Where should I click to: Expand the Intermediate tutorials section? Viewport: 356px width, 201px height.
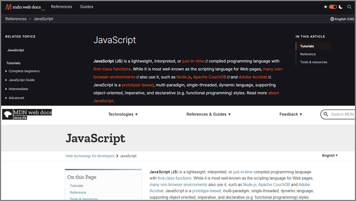point(16,89)
